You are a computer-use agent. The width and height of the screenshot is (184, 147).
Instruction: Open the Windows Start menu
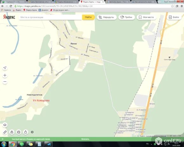click(x=4, y=144)
